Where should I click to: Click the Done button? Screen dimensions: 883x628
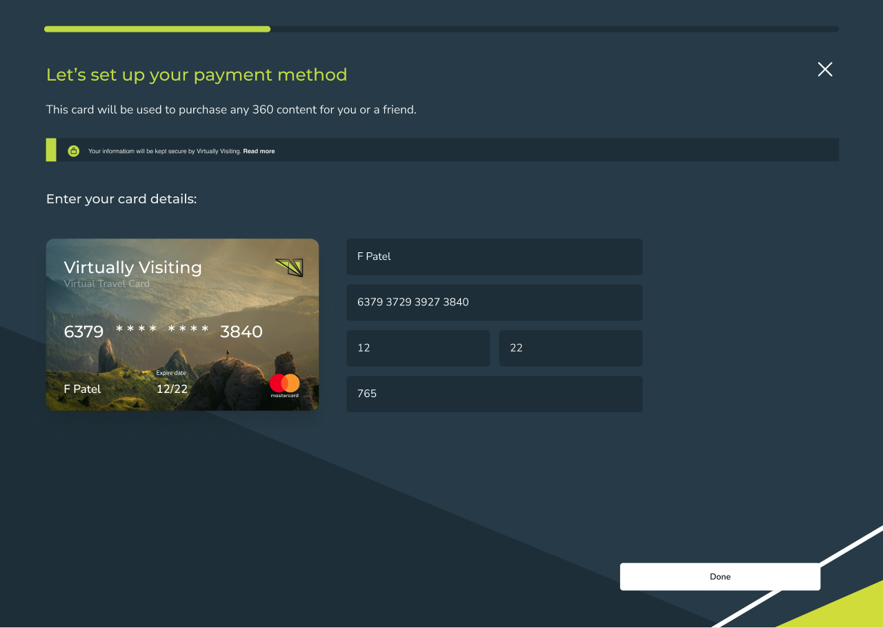(x=720, y=576)
